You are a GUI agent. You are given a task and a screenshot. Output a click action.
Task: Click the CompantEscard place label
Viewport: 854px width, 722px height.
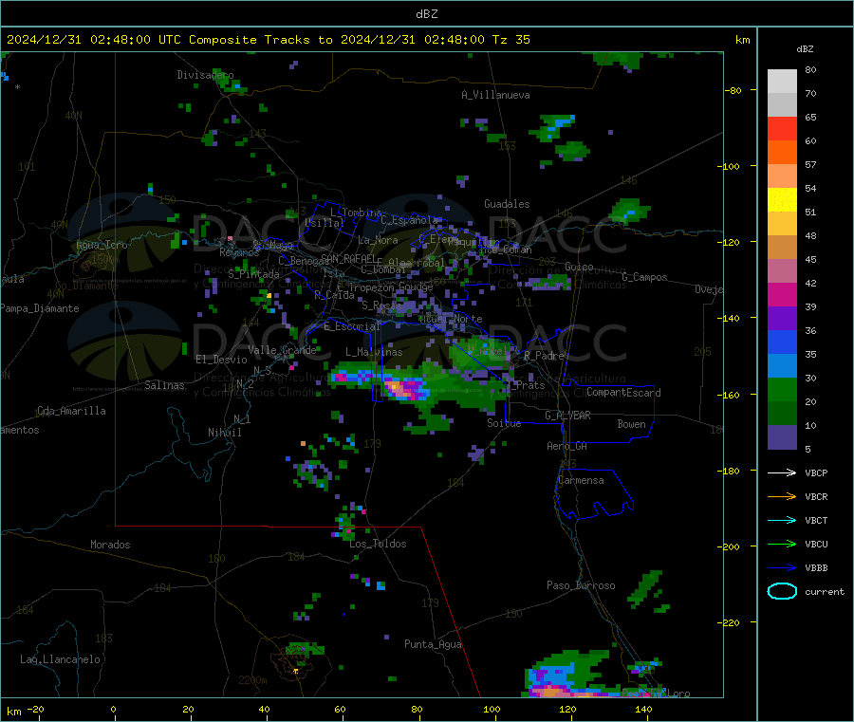pos(623,392)
